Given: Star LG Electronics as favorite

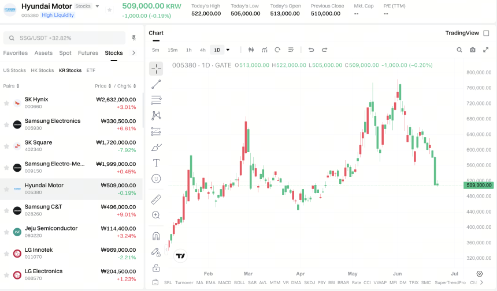Looking at the screenshot, I should (x=6, y=275).
